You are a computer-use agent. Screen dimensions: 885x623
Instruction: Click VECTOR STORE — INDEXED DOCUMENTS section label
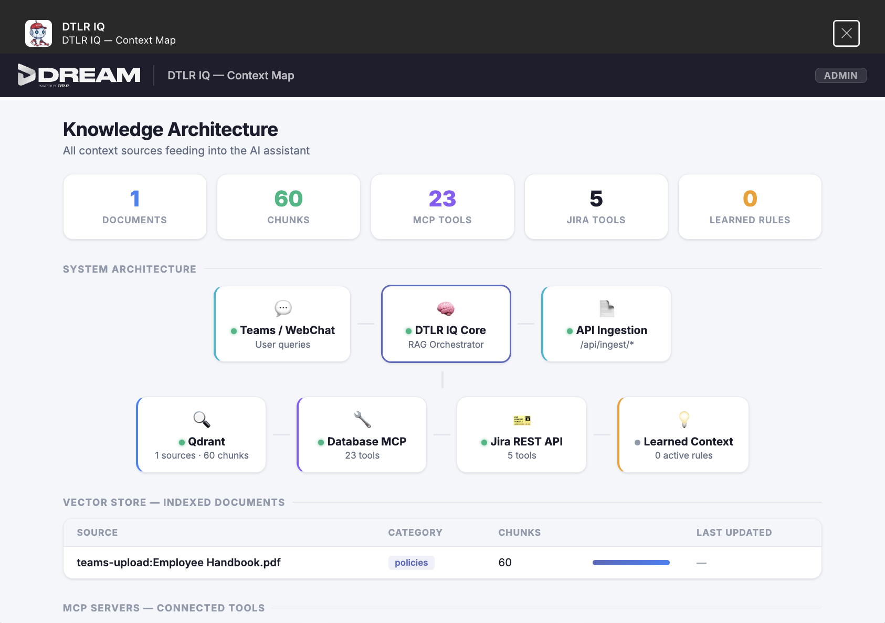pyautogui.click(x=174, y=502)
